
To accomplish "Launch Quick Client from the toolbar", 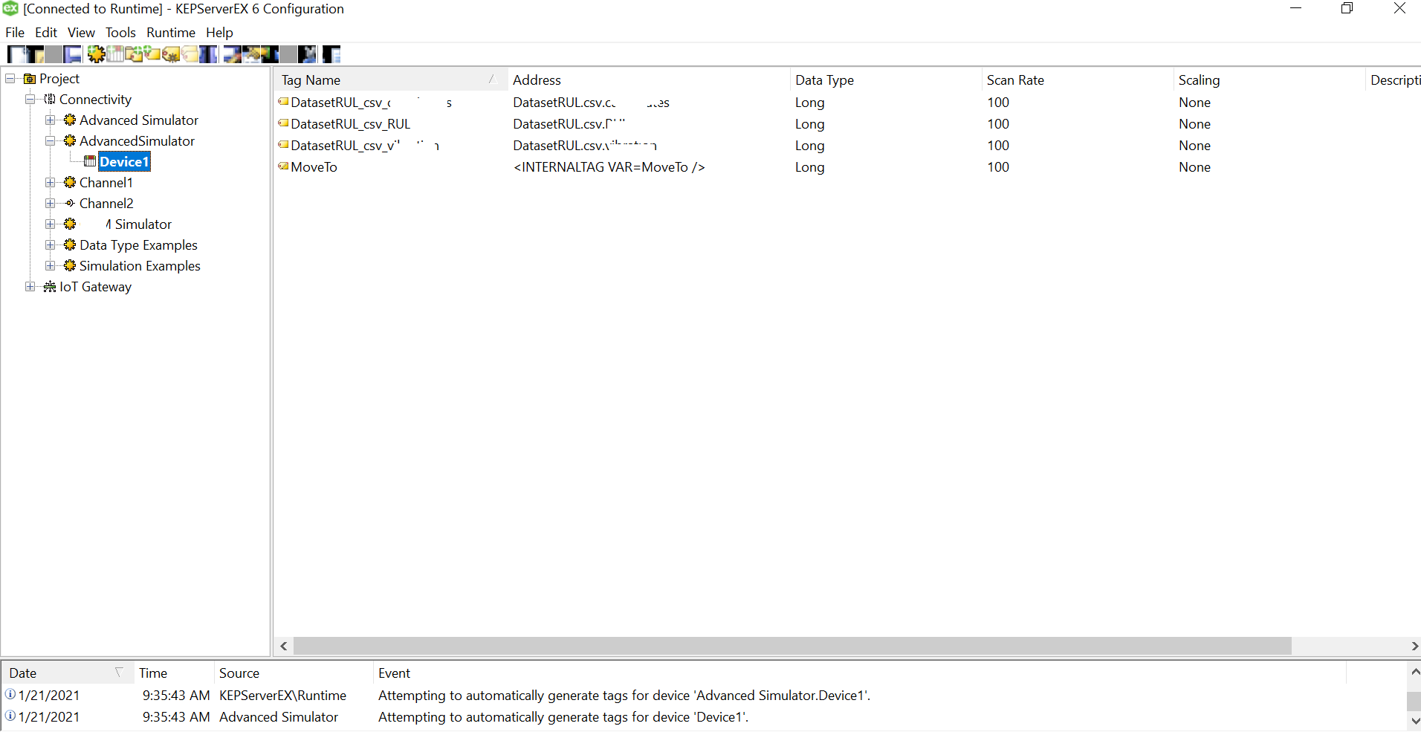I will pyautogui.click(x=331, y=54).
